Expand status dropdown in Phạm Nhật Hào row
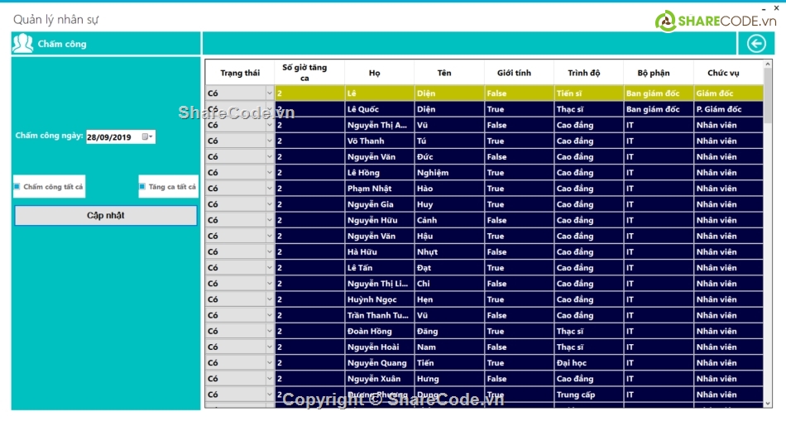The width and height of the screenshot is (786, 421). click(269, 189)
